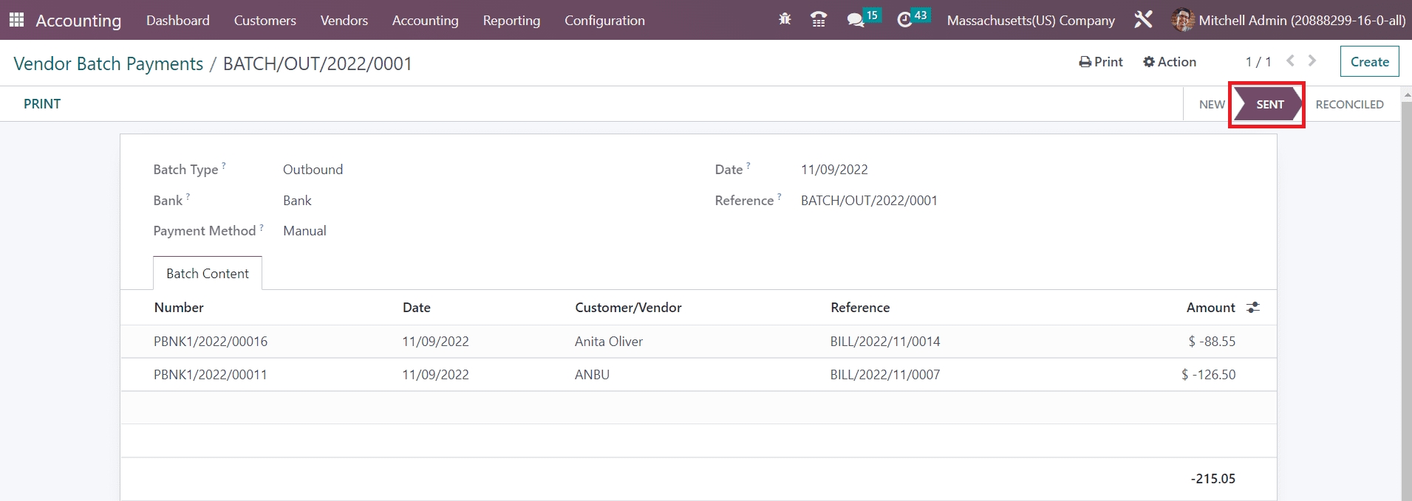The height and width of the screenshot is (501, 1412).
Task: Go back to Vendor Batch Payments
Action: 108,64
